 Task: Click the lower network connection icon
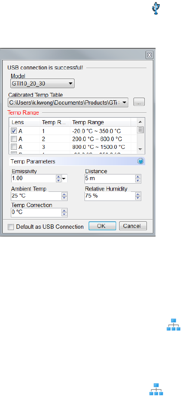click(x=156, y=389)
